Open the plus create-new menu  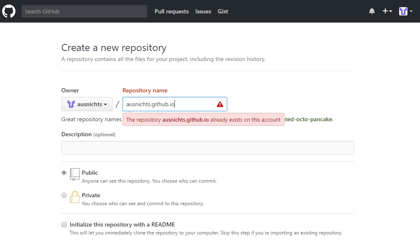click(387, 11)
